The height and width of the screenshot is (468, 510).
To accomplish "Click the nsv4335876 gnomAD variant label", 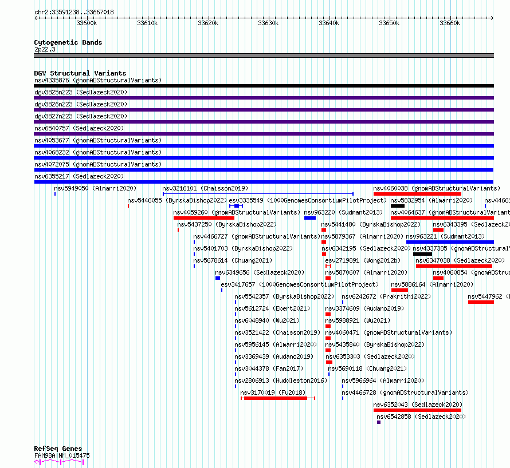I will pyautogui.click(x=98, y=80).
